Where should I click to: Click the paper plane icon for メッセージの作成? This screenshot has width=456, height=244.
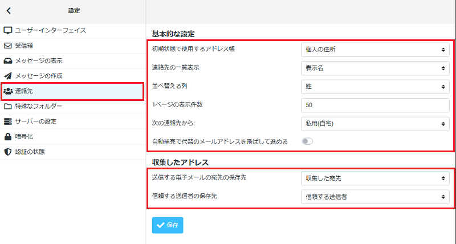[x=8, y=76]
